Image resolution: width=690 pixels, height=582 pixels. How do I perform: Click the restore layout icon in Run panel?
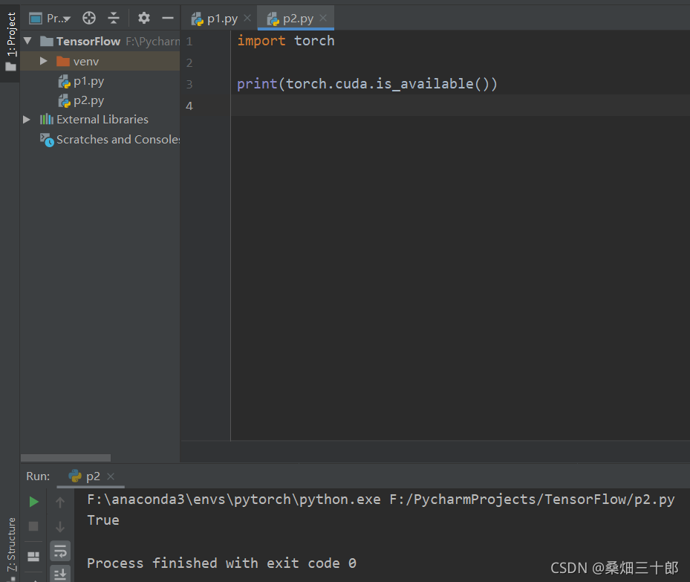click(33, 557)
